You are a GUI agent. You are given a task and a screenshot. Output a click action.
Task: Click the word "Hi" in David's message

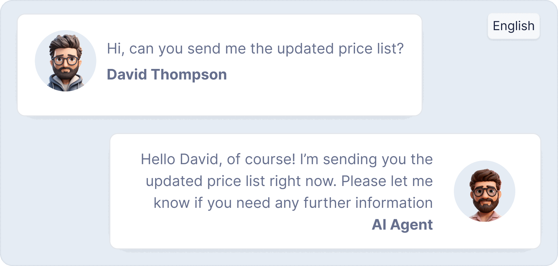point(113,49)
